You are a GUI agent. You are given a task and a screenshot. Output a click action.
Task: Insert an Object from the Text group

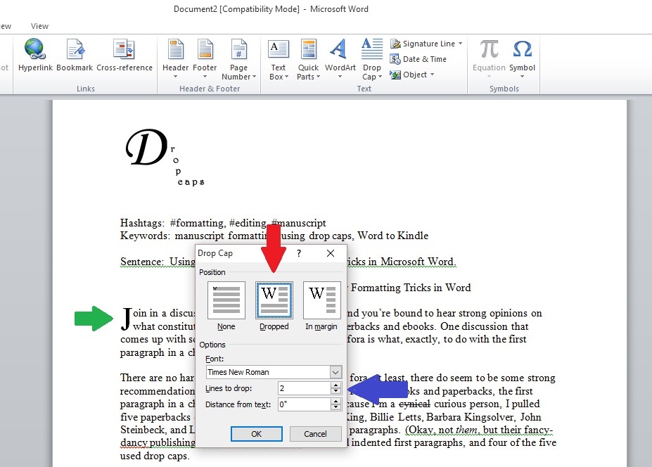click(411, 75)
